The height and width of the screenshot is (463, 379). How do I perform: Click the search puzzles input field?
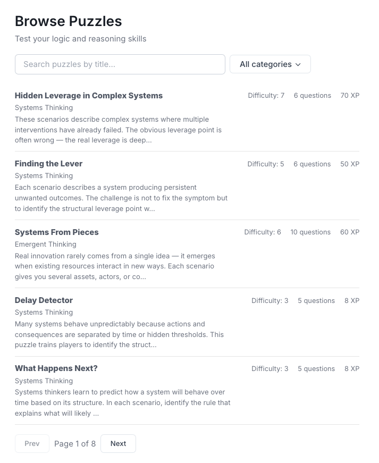coord(120,64)
